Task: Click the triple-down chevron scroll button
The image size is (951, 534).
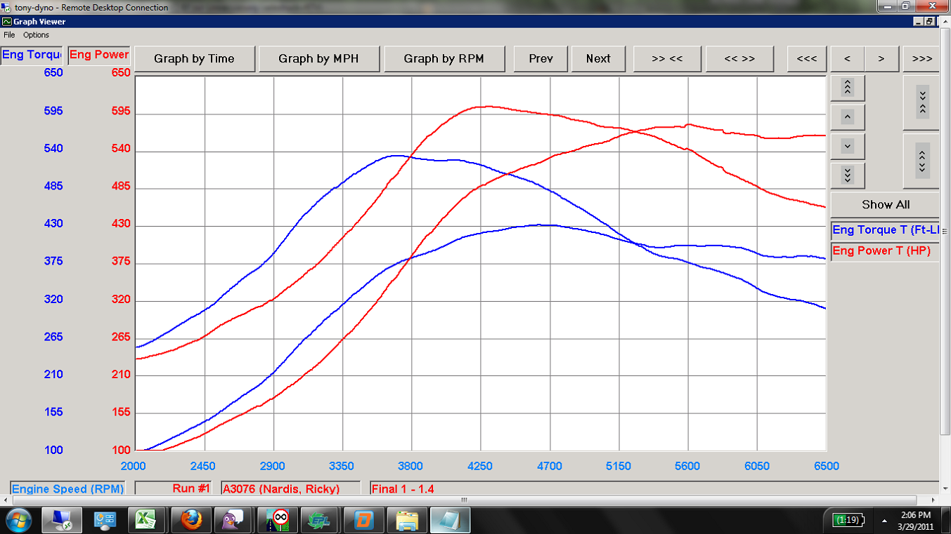Action: pyautogui.click(x=847, y=175)
